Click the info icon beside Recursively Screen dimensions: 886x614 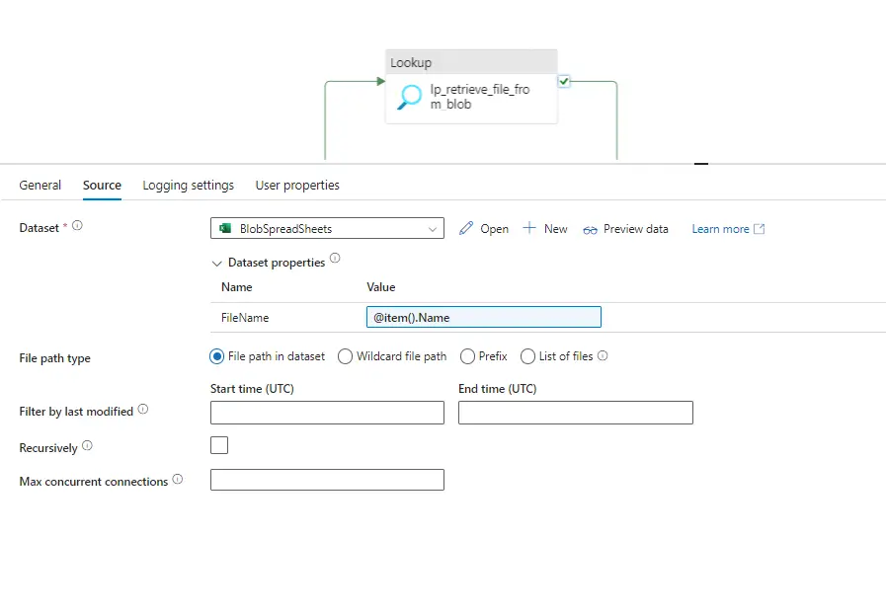89,445
